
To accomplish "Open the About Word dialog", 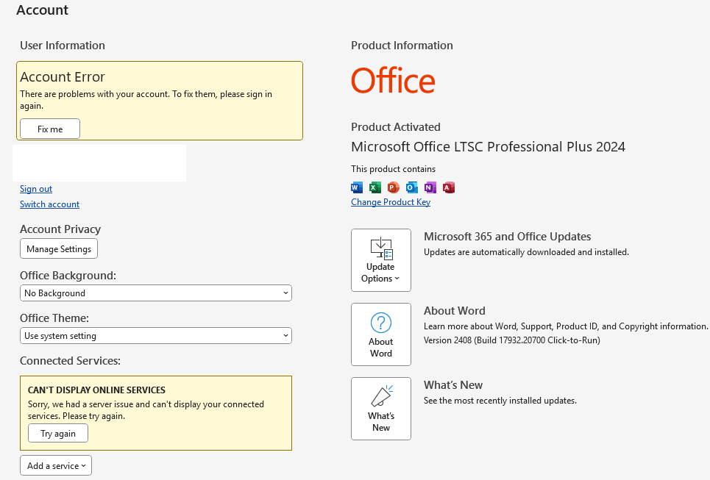I will 381,334.
